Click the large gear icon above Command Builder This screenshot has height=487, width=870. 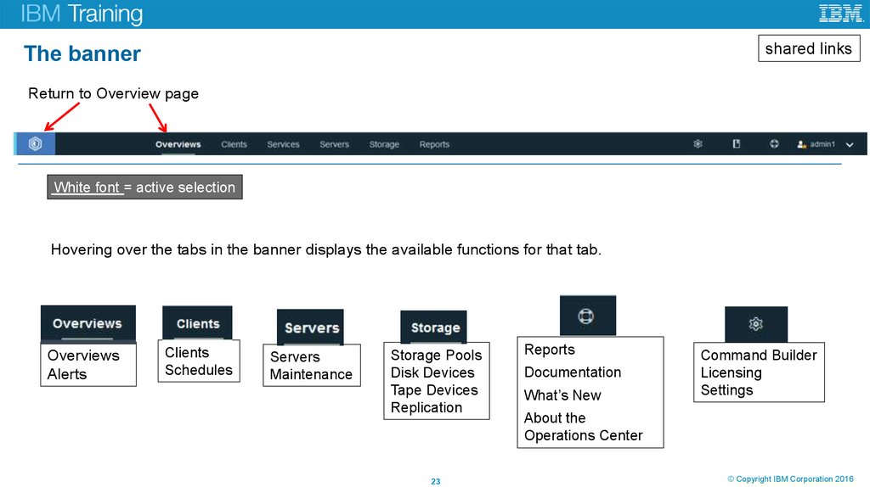click(x=755, y=324)
